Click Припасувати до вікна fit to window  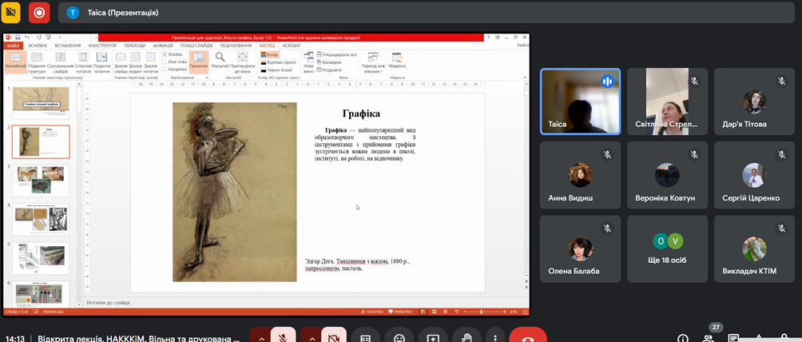[x=243, y=62]
